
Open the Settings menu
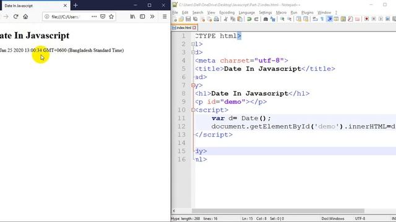[x=265, y=12]
